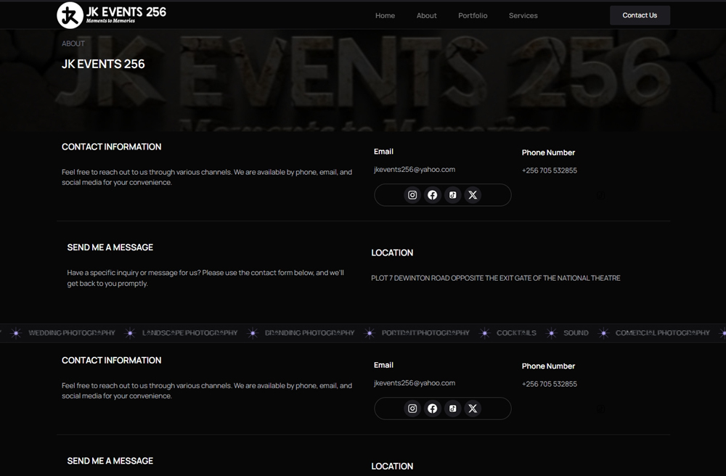Open TikTok icon in second Contact Information section
Image resolution: width=726 pixels, height=476 pixels.
(x=453, y=409)
